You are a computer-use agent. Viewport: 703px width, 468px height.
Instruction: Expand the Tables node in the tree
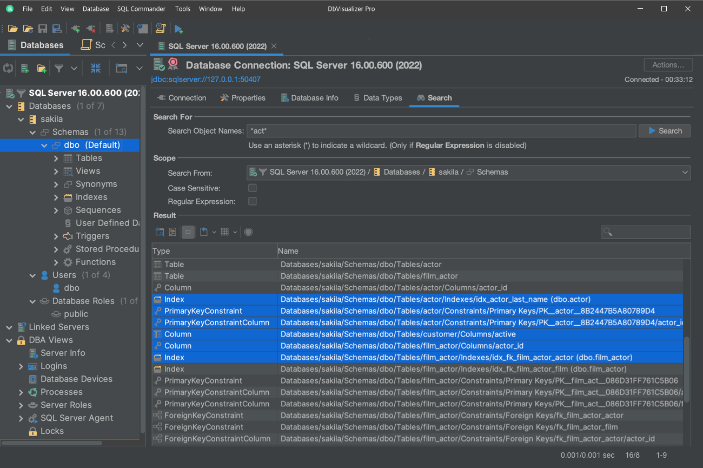pos(56,158)
